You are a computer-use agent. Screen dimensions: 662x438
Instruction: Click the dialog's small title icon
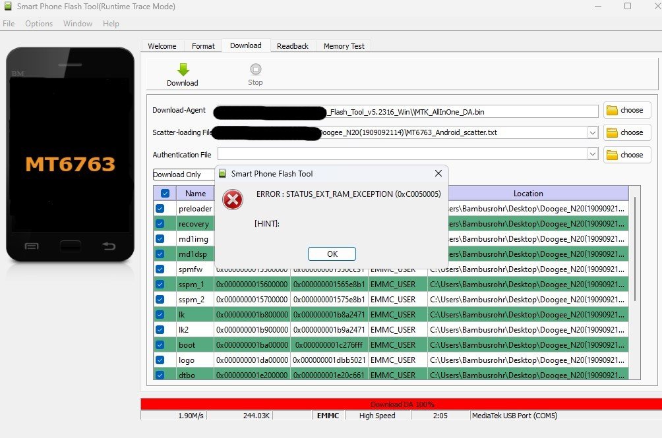222,174
